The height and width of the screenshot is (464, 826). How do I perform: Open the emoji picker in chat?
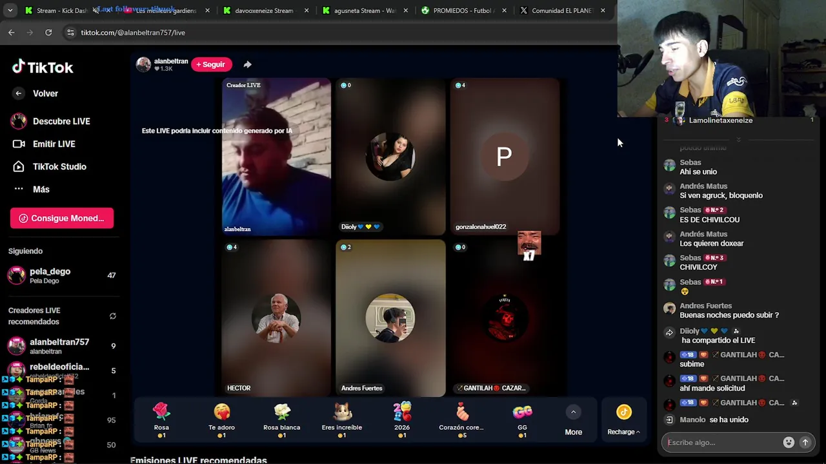pos(789,443)
